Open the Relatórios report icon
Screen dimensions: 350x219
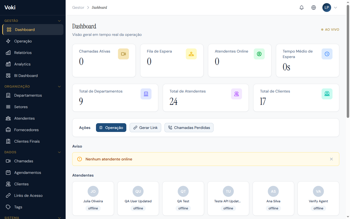click(x=8, y=53)
